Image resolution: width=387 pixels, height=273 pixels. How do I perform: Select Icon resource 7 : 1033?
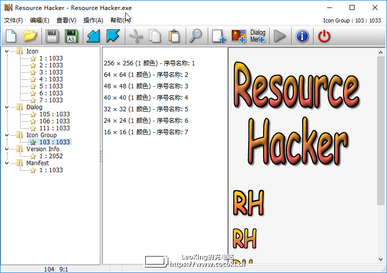coord(51,100)
